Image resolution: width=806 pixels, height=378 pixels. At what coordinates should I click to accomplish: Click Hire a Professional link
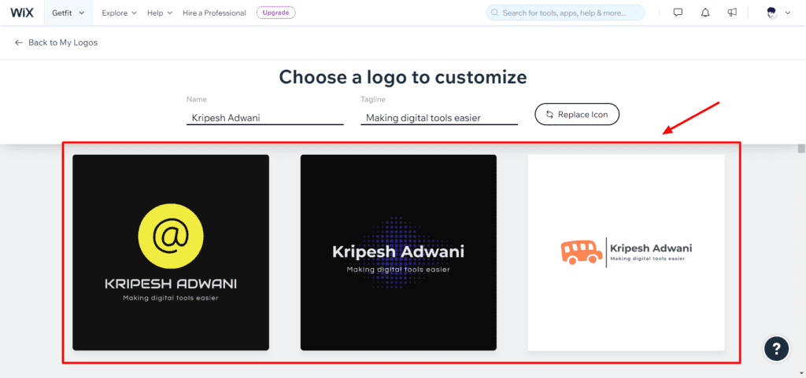tap(214, 13)
